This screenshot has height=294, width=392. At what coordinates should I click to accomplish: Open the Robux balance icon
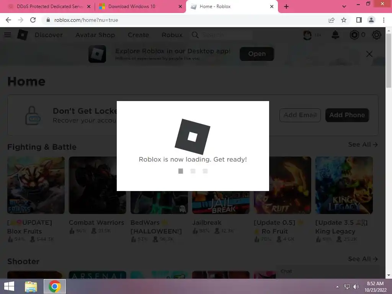pyautogui.click(x=354, y=35)
